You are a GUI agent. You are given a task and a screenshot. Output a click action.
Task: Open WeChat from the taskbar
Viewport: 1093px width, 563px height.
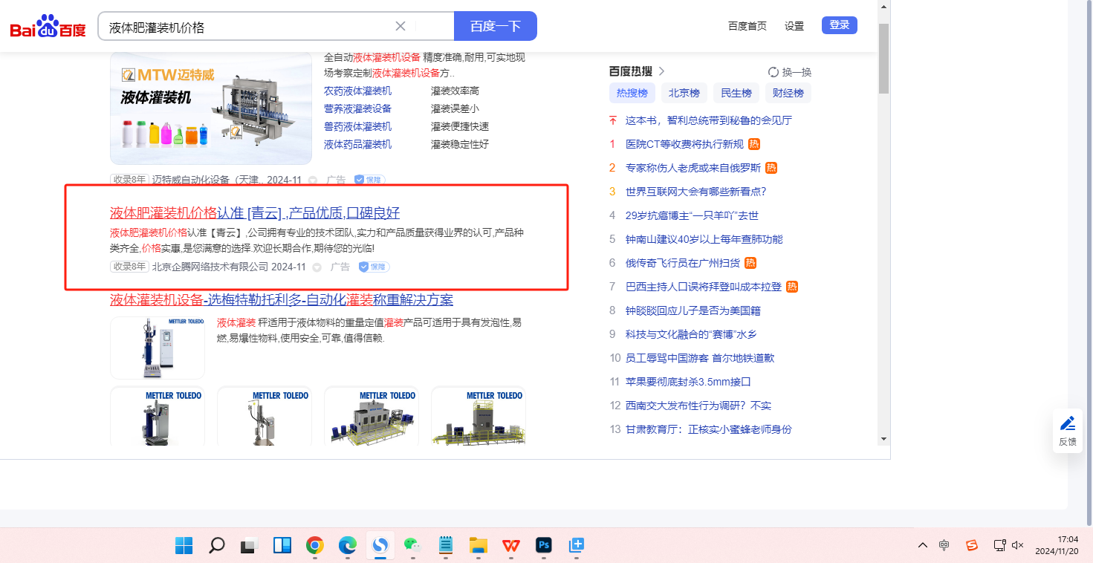pyautogui.click(x=412, y=546)
